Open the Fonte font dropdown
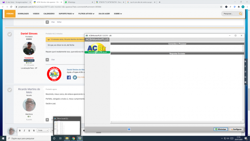This screenshot has width=250, height=141. (43, 130)
